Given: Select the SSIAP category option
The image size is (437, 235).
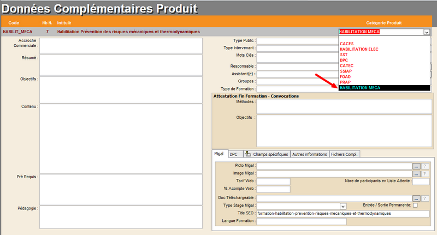Looking at the screenshot, I should point(347,71).
